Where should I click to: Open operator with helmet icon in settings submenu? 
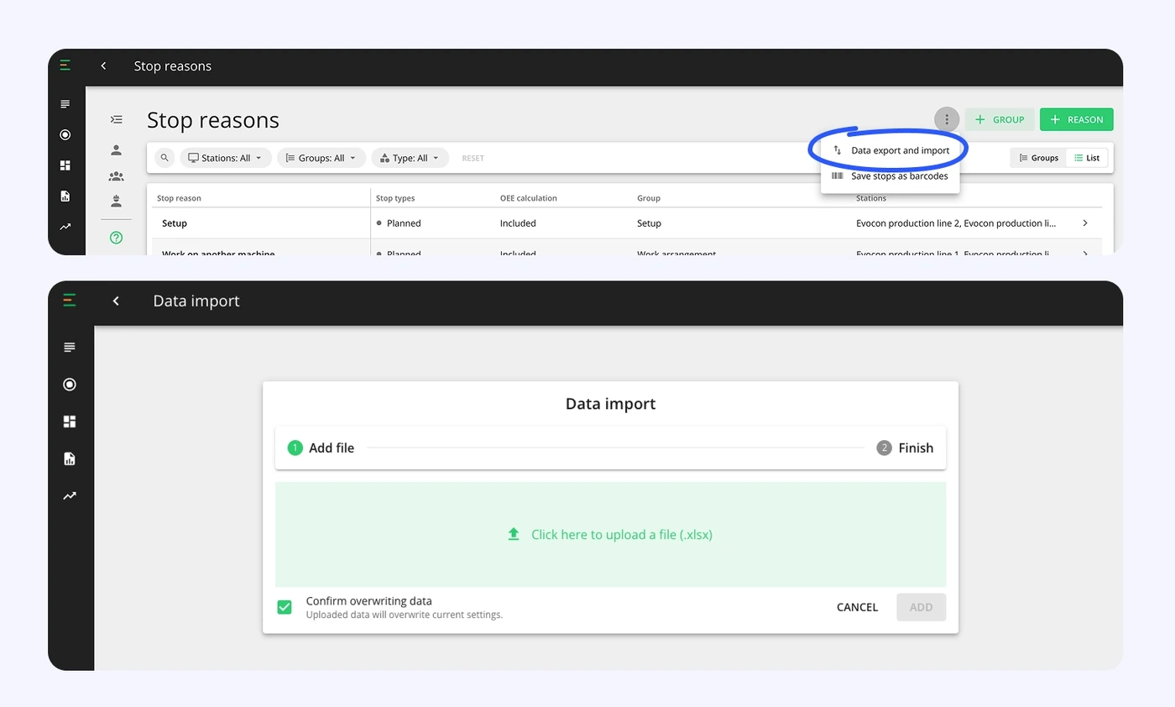click(x=117, y=202)
